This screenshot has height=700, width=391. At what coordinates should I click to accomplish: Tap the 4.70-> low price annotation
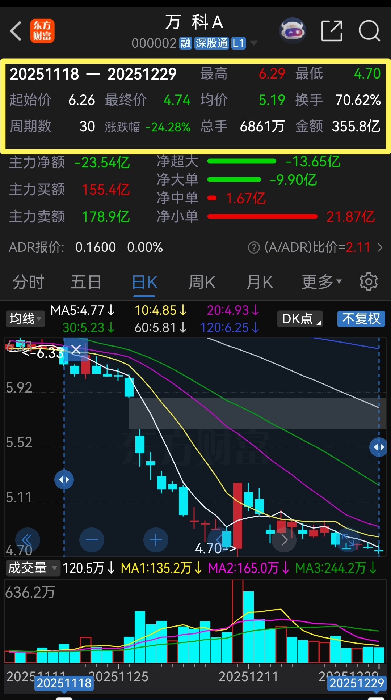coord(216,549)
